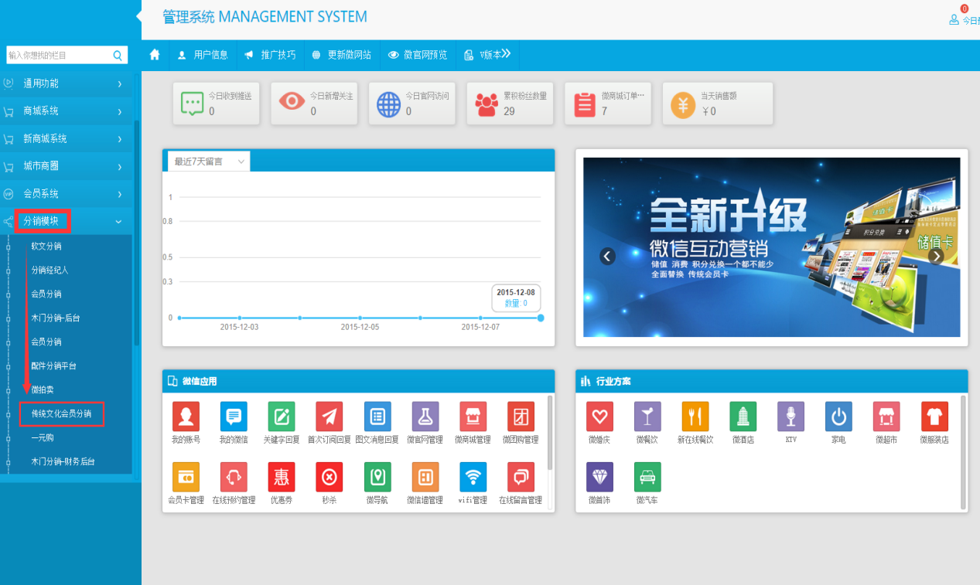Click the 行业方案 panel scrollbar
Screen dimensions: 980x585
(964, 453)
